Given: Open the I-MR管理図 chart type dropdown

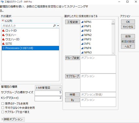Looking at the screenshot, I should [48, 88].
